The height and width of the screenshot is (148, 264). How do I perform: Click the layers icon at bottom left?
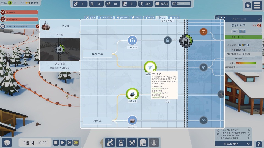7,143
